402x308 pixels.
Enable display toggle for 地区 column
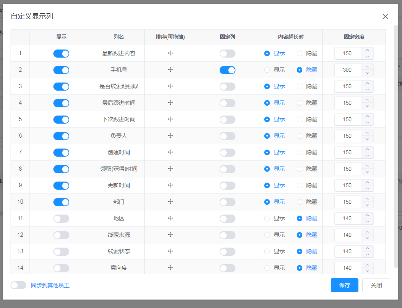coord(61,218)
